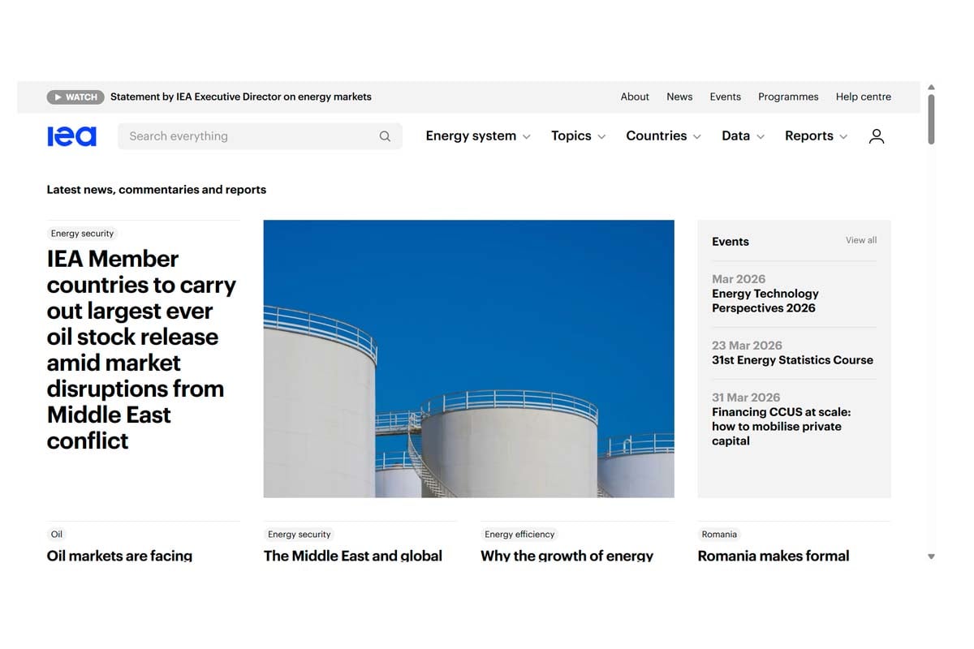The width and height of the screenshot is (974, 649).
Task: Open Energy Technology Perspectives 2026 event
Action: (765, 301)
